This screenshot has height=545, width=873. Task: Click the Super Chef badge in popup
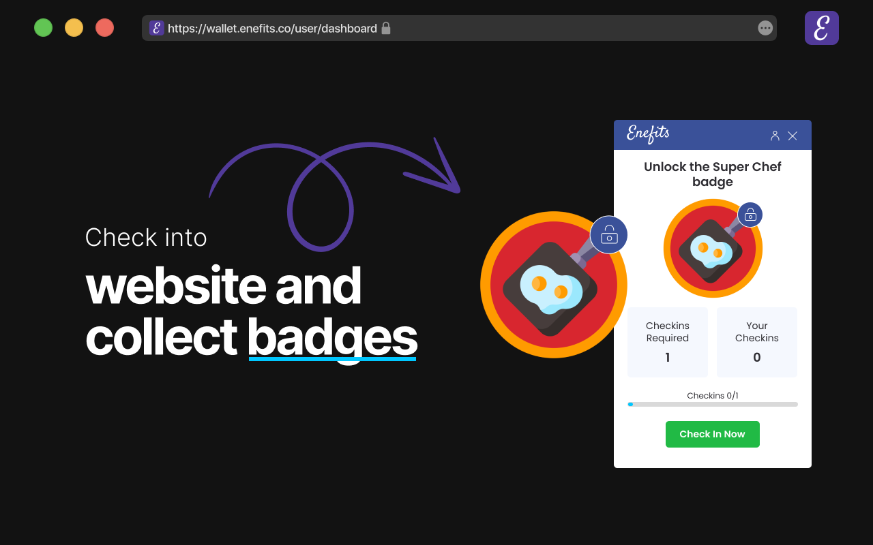pos(713,249)
